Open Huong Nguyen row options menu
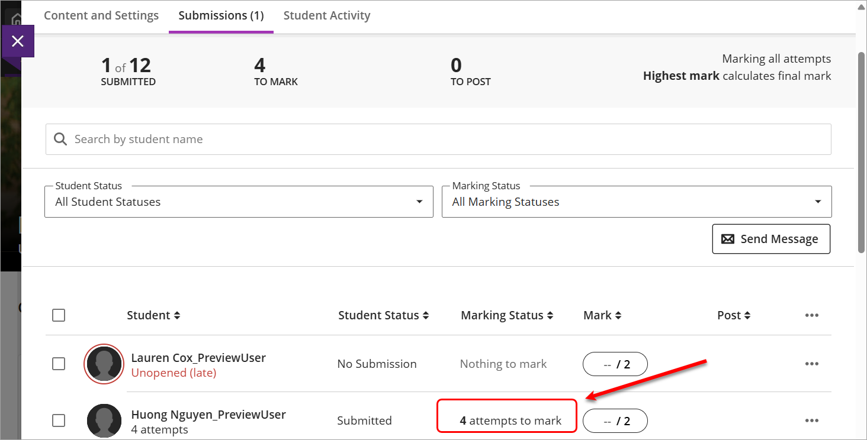Viewport: 867px width, 440px height. point(811,420)
